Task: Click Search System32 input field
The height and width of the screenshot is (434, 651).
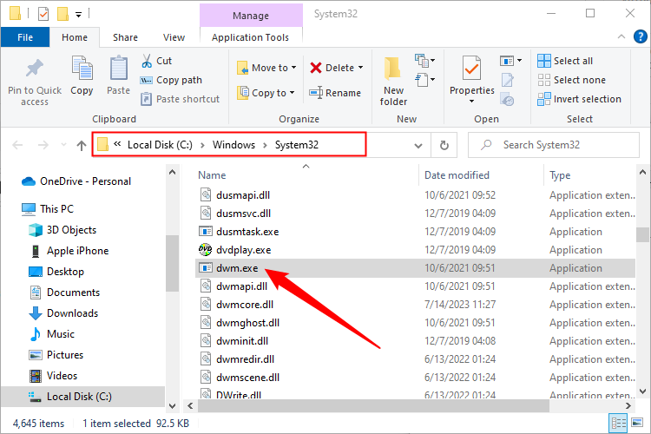Action: click(x=554, y=145)
